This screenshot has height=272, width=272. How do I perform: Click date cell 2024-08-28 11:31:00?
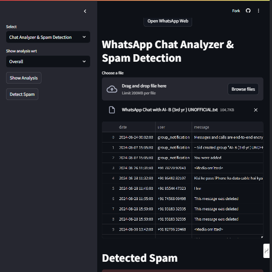[136, 168]
